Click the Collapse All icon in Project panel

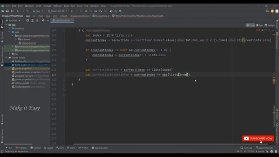tap(37, 20)
